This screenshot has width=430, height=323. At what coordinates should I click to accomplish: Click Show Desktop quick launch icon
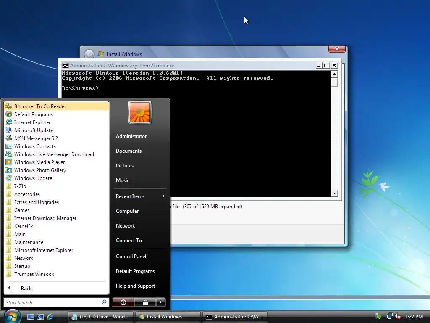click(30, 317)
